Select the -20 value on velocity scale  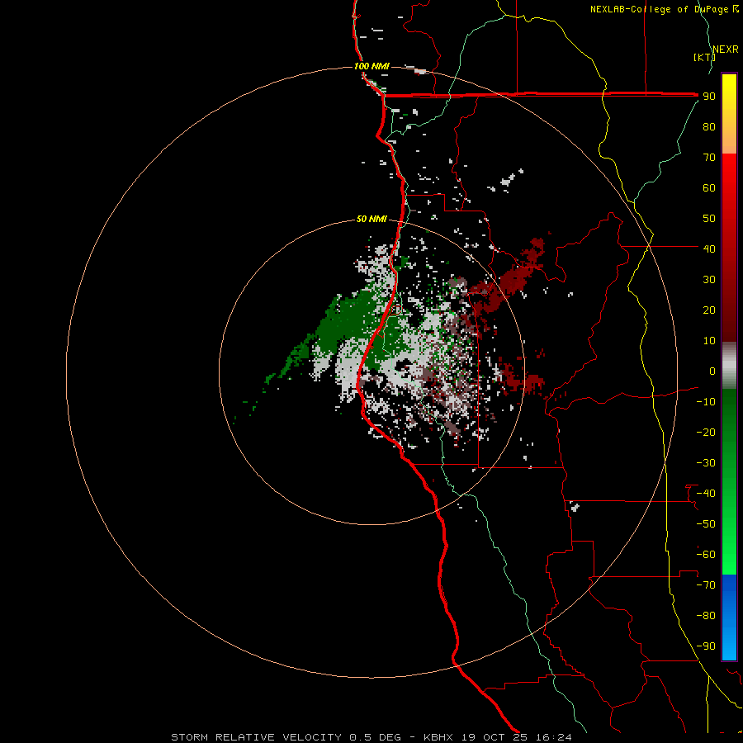click(706, 432)
